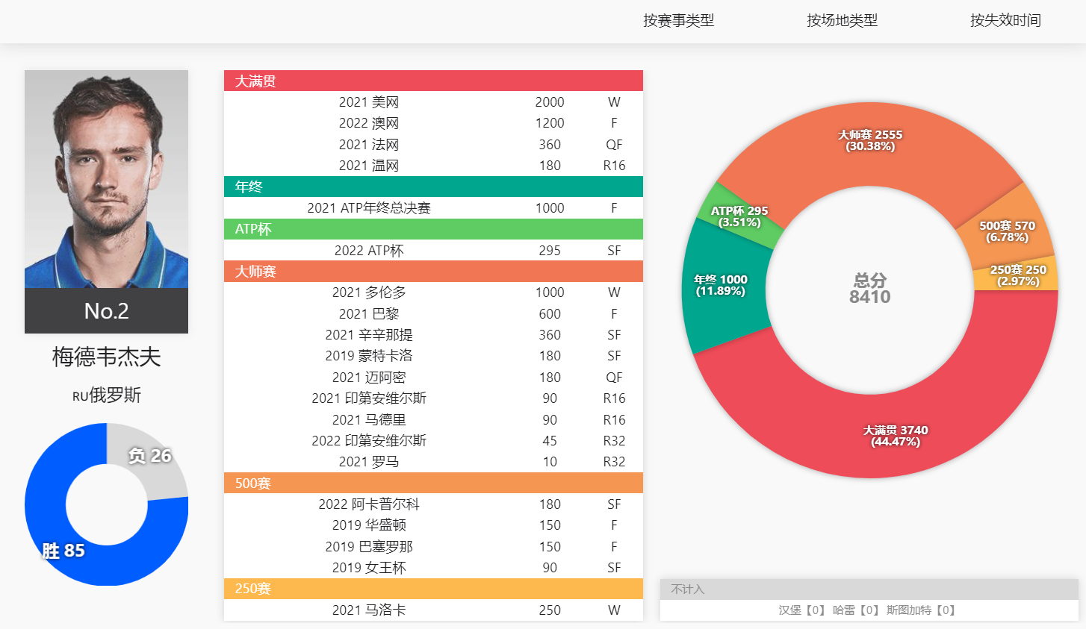
Task: Open the 按失效时间 view
Action: tap(1005, 21)
